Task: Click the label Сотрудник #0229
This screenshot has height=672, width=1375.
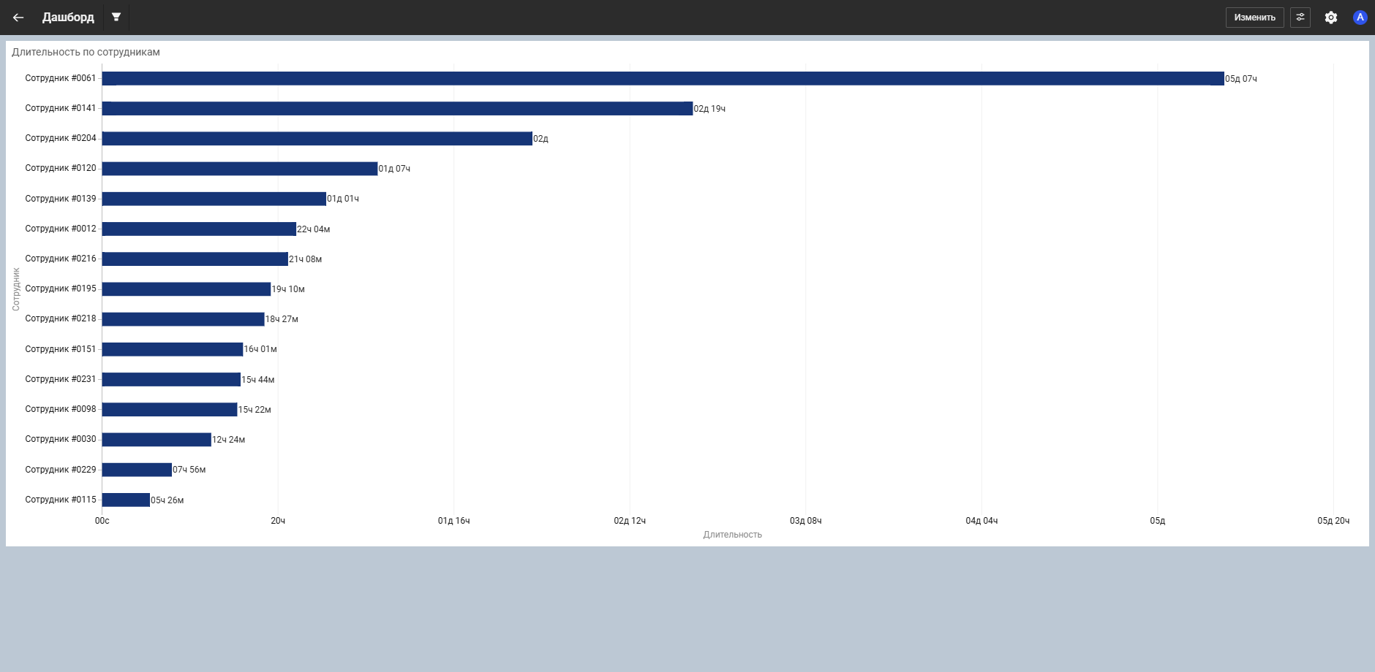Action: pyautogui.click(x=61, y=470)
